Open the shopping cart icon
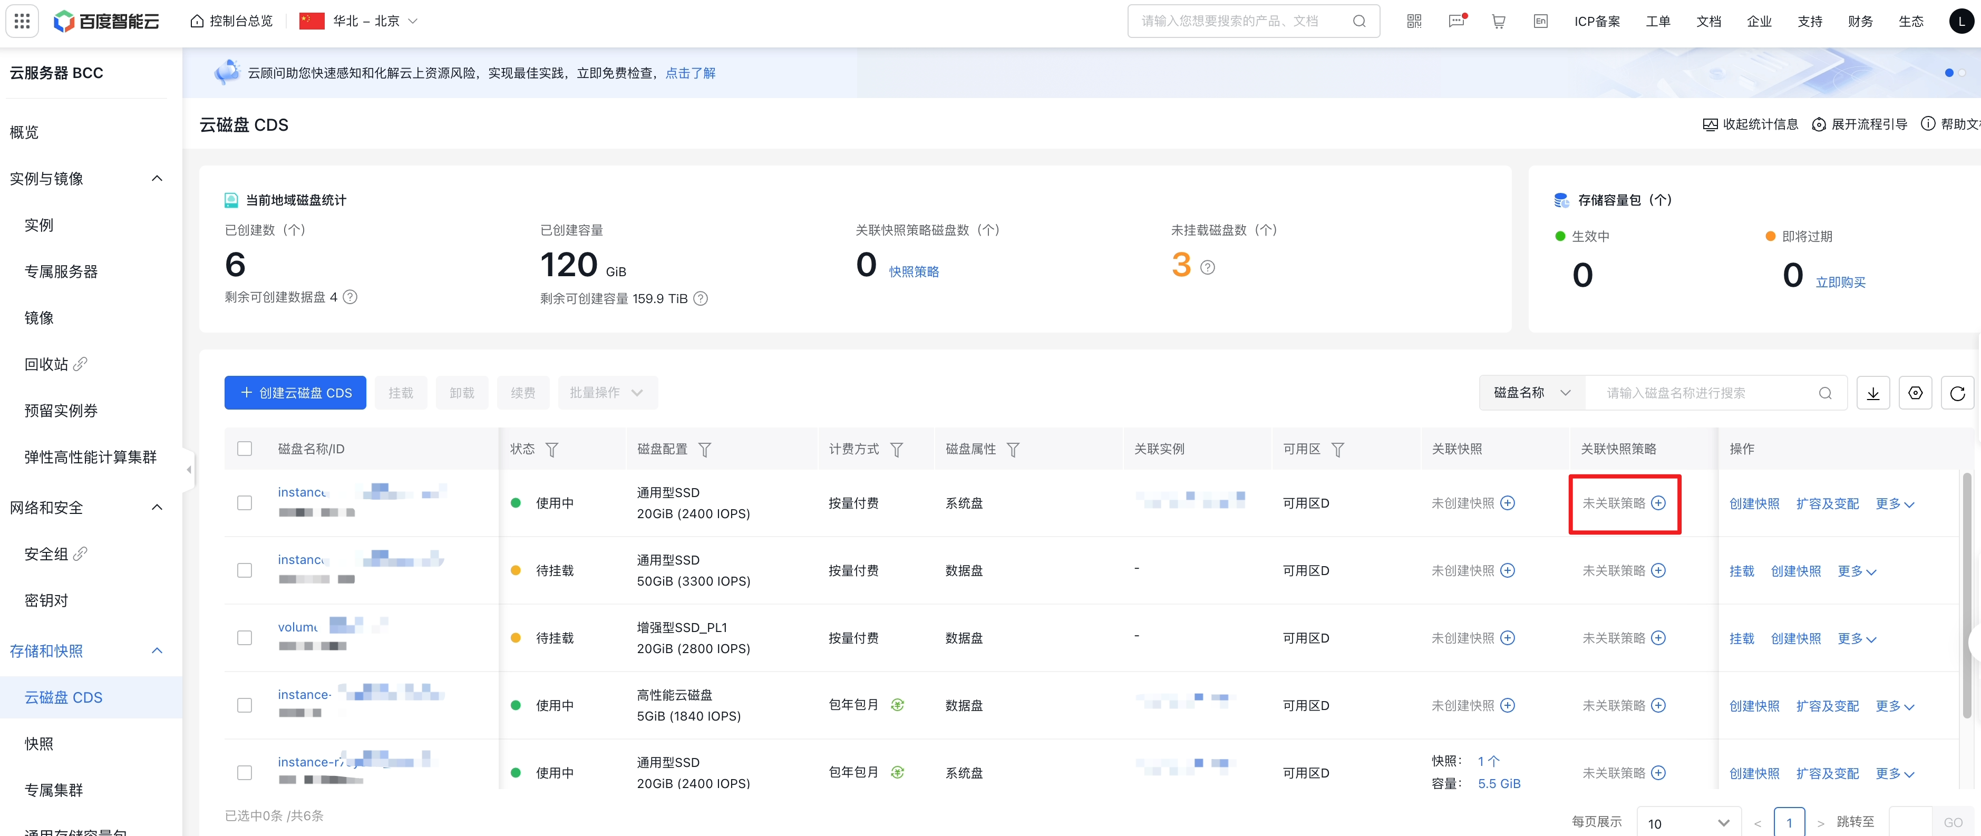The height and width of the screenshot is (836, 1981). click(x=1499, y=21)
